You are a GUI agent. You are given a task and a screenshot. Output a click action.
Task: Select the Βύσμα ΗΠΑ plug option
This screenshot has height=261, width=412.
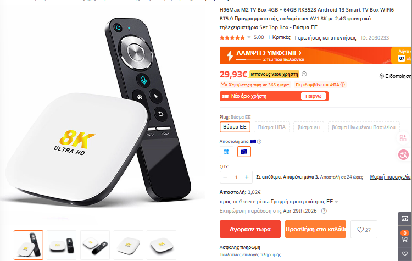coord(272,127)
